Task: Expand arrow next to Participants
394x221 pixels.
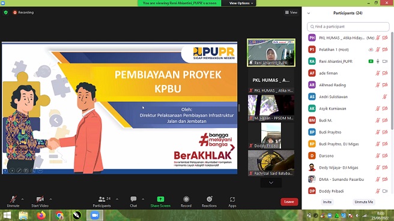Action: coord(117,199)
